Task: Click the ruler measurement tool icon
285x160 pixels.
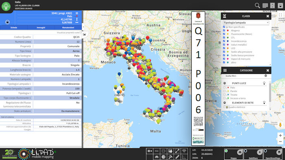Action: [x=177, y=157]
